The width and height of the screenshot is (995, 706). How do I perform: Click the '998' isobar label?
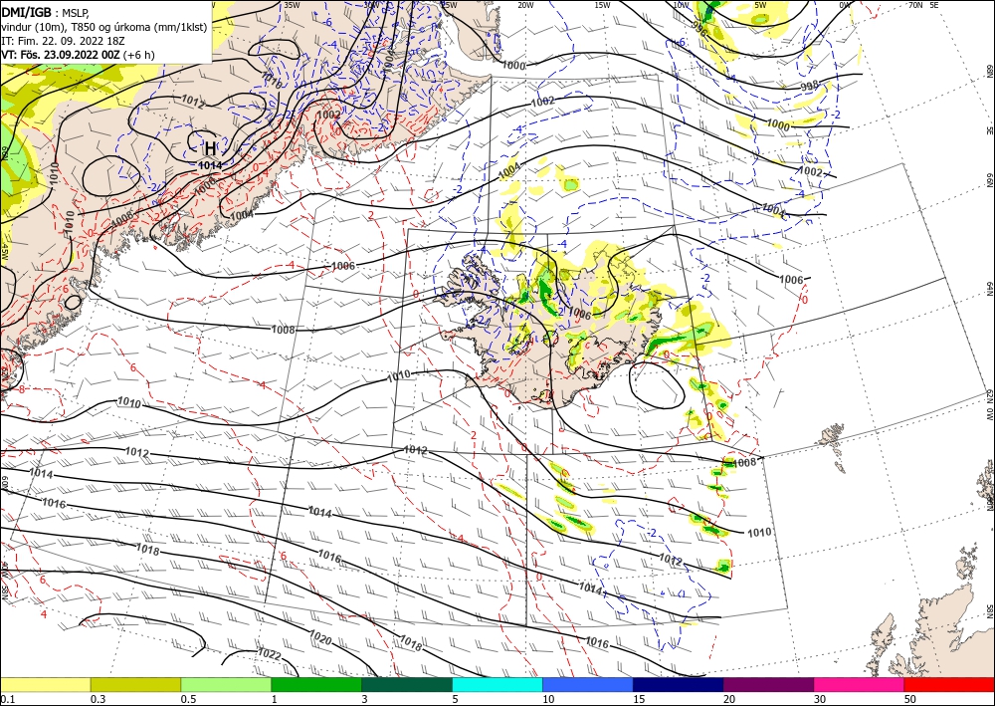[x=809, y=87]
